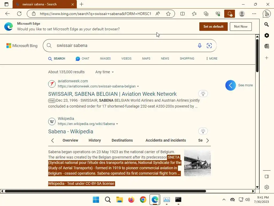The width and height of the screenshot is (274, 206).
Task: Switch to the VIDEOS tab
Action: pyautogui.click(x=126, y=58)
